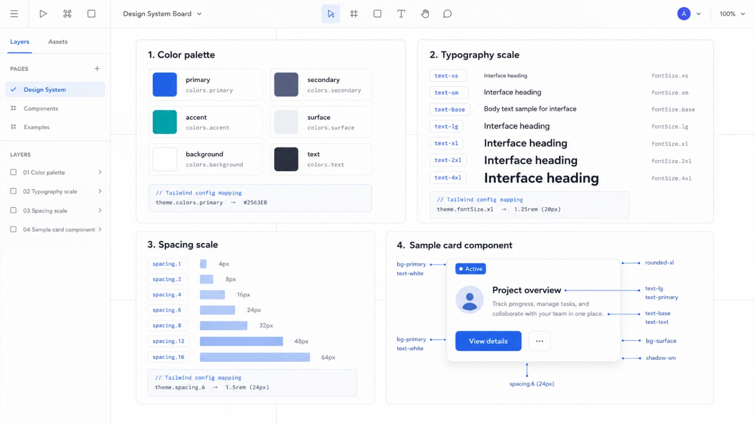Switch to the Assets tab

point(58,42)
